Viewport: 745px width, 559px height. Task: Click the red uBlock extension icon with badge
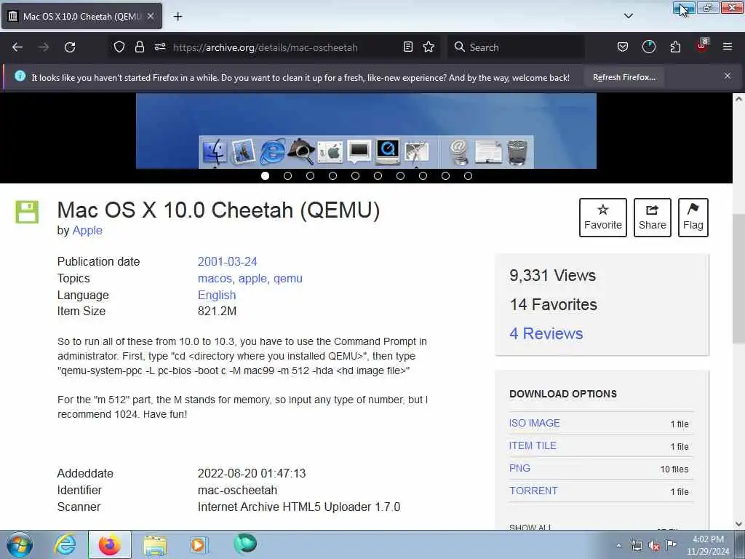702,46
